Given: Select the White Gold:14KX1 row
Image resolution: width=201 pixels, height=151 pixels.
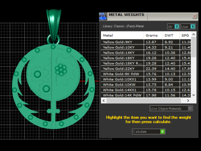Looking at the screenshot, I should 146,90.
